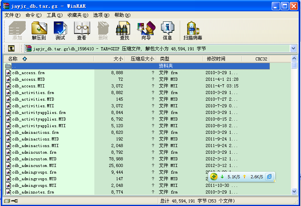This screenshot has height=206, width=301.
Task: Click the file icon of cdb_admingroups.frm
Action: click(x=8, y=172)
